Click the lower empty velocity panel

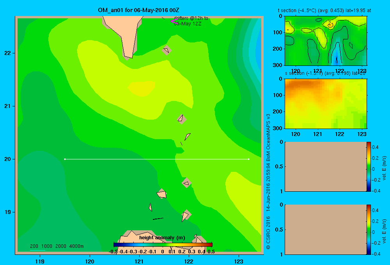point(325,230)
